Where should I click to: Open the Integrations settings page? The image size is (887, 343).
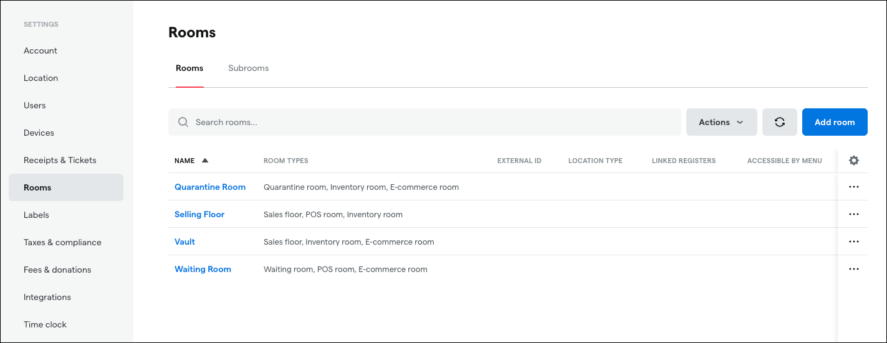coord(47,297)
